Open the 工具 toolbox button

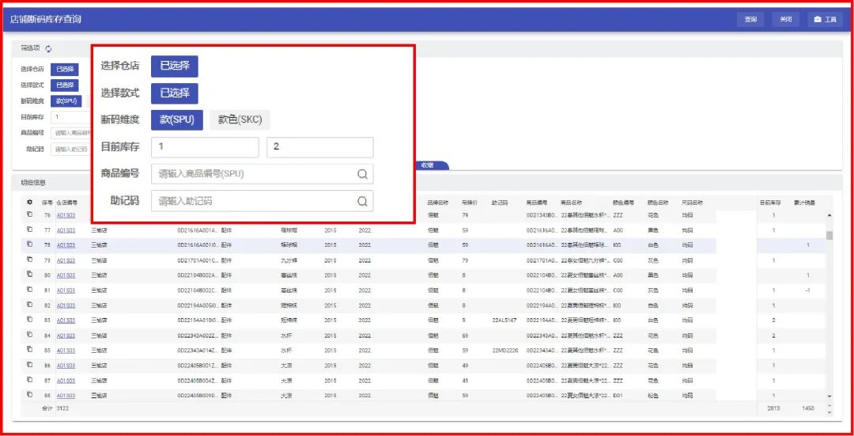(825, 20)
